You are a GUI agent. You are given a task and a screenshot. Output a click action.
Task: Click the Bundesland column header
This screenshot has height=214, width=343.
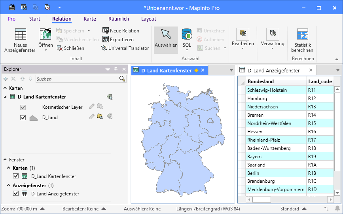coord(276,81)
